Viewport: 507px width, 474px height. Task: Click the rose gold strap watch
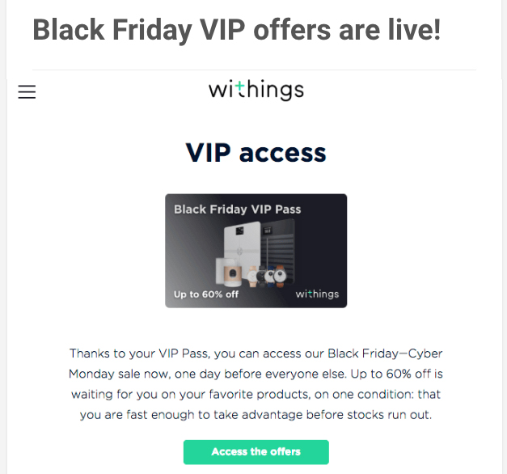pos(253,277)
